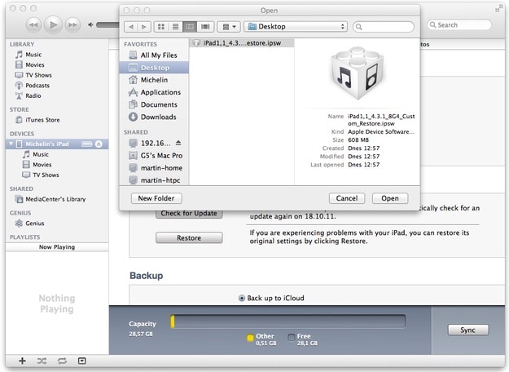
Task: Click the Sync button
Action: point(467,330)
